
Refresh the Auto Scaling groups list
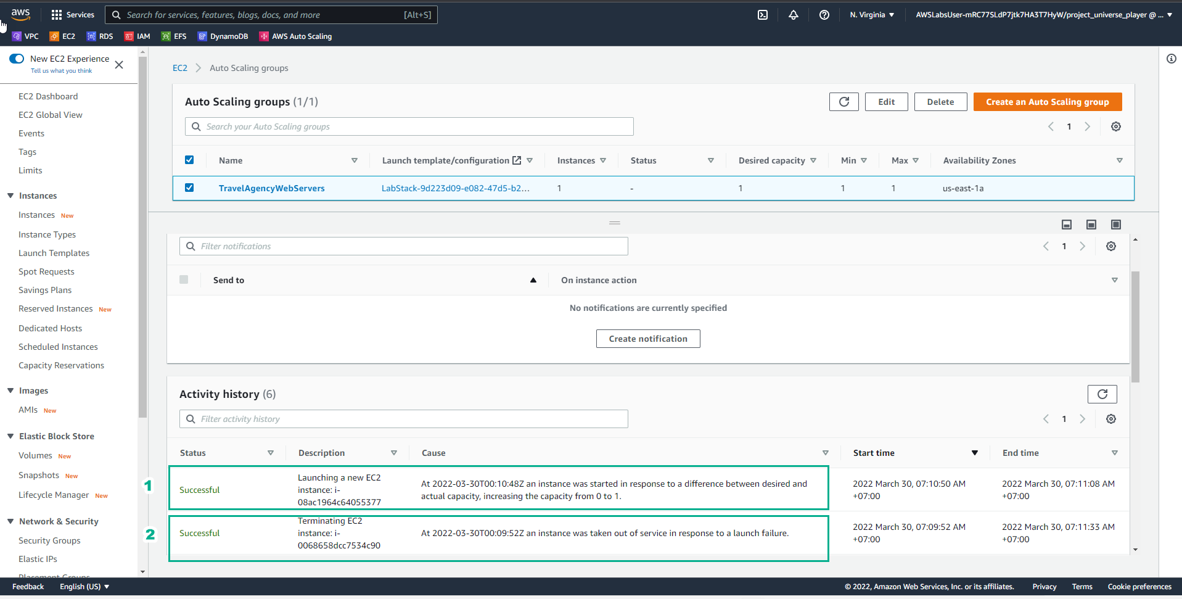844,102
